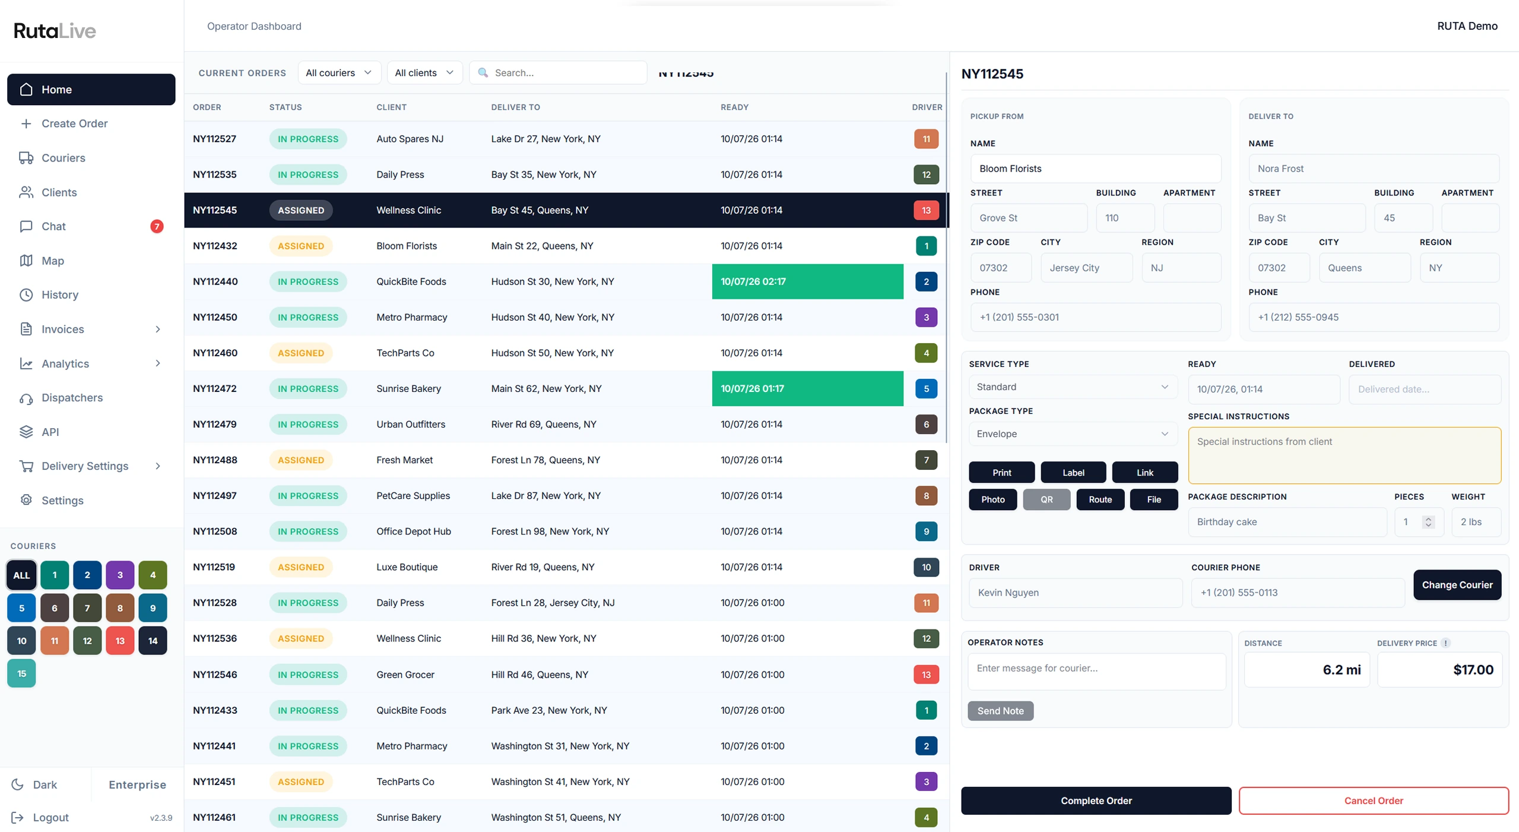Image resolution: width=1519 pixels, height=832 pixels.
Task: Select order row NY112432 Bloom Florists
Action: [566, 246]
